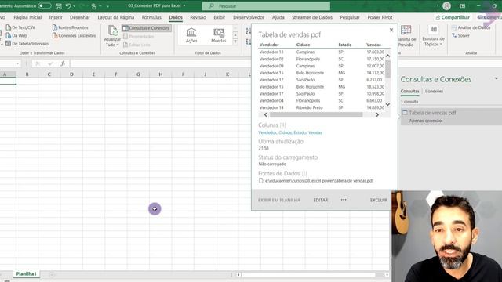The height and width of the screenshot is (282, 502).
Task: Click preview scrollbar down arrow
Action: point(387,104)
